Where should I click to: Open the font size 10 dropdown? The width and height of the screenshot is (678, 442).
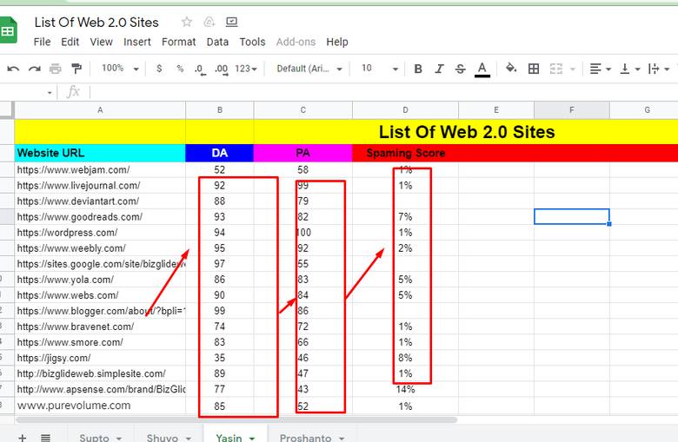click(x=379, y=69)
